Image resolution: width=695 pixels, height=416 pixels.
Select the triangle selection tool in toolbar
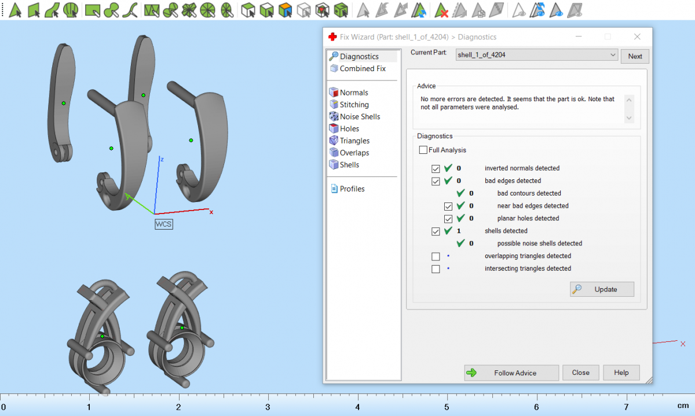(15, 10)
